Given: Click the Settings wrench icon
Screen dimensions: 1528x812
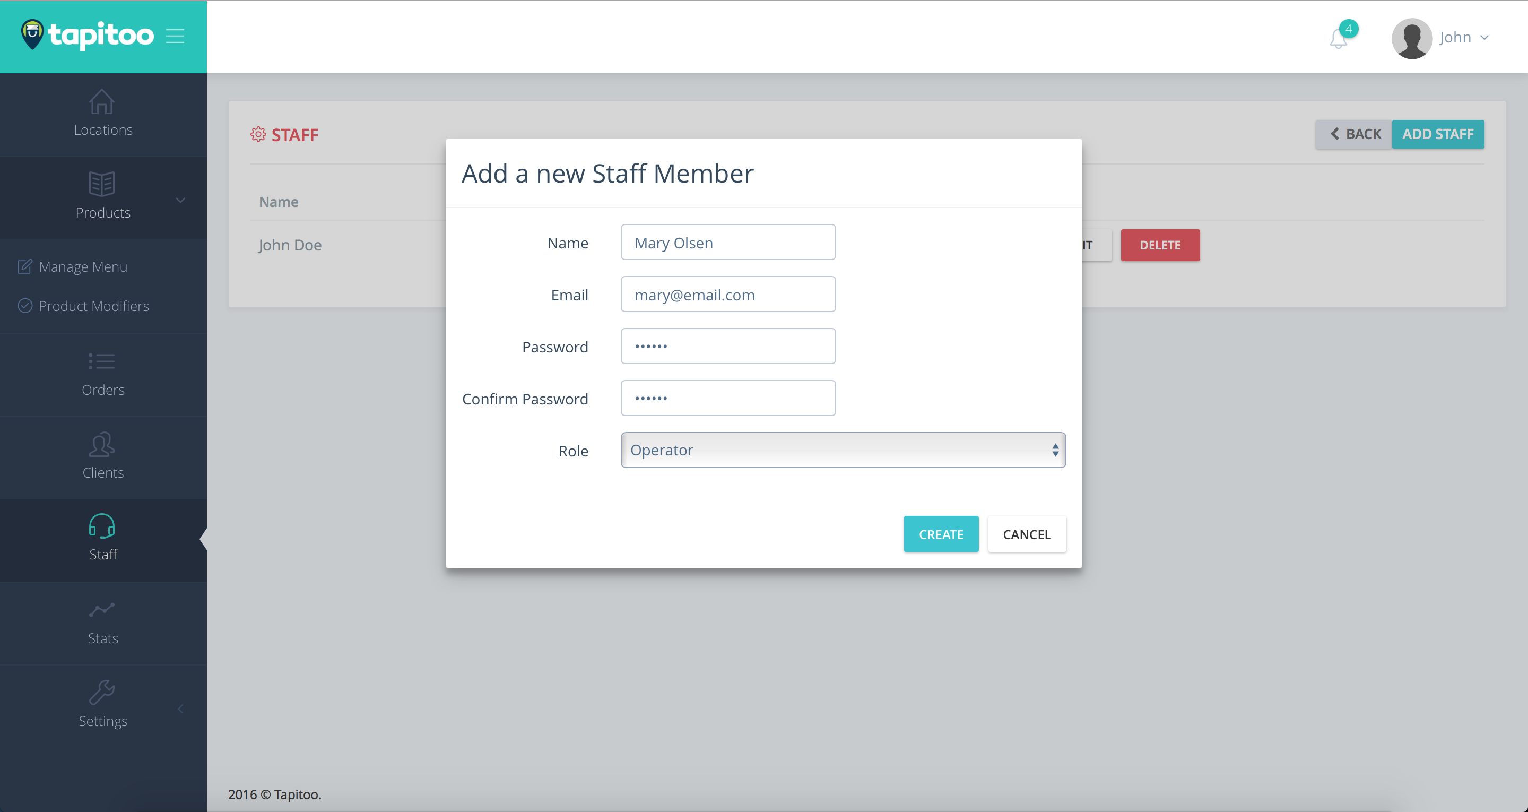Looking at the screenshot, I should coord(102,692).
